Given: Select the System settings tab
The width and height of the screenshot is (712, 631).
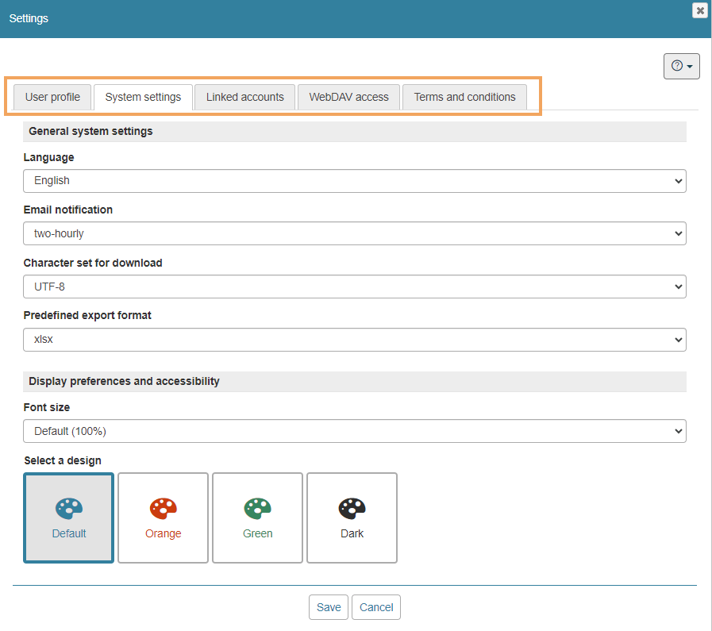Looking at the screenshot, I should pos(143,97).
